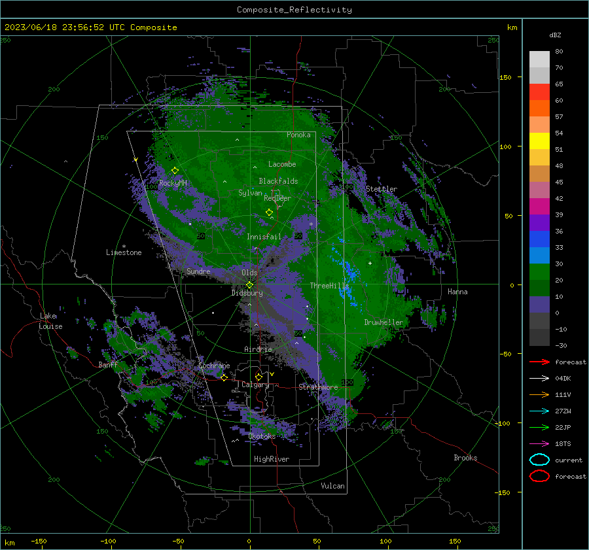Click the red forecast ellipse icon
The width and height of the screenshot is (589, 550).
[x=539, y=476]
